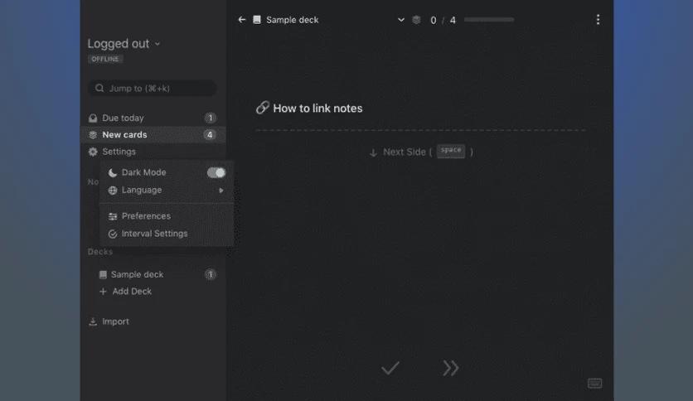Click the Sample deck sidebar book icon
The image size is (693, 401).
103,275
